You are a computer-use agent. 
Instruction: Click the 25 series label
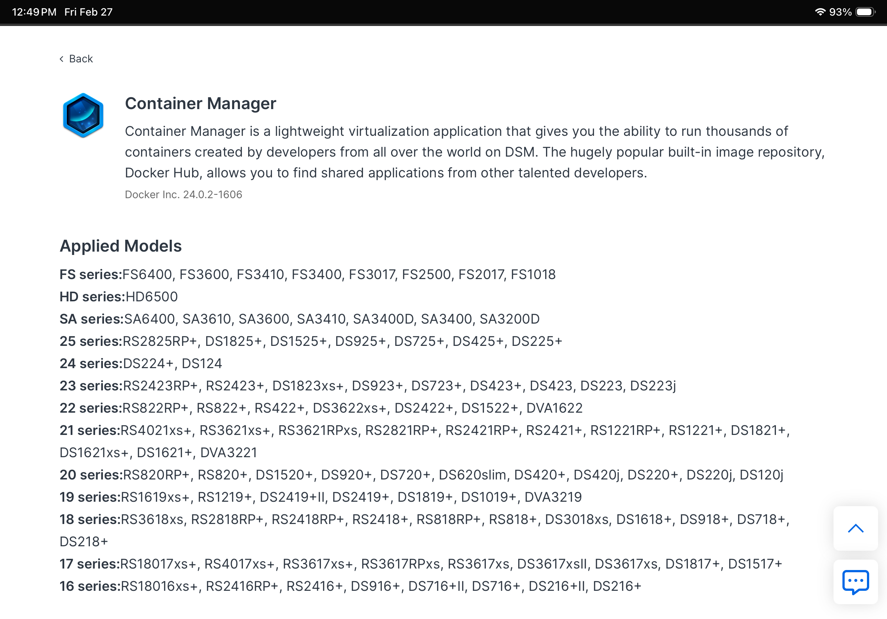pyautogui.click(x=91, y=341)
